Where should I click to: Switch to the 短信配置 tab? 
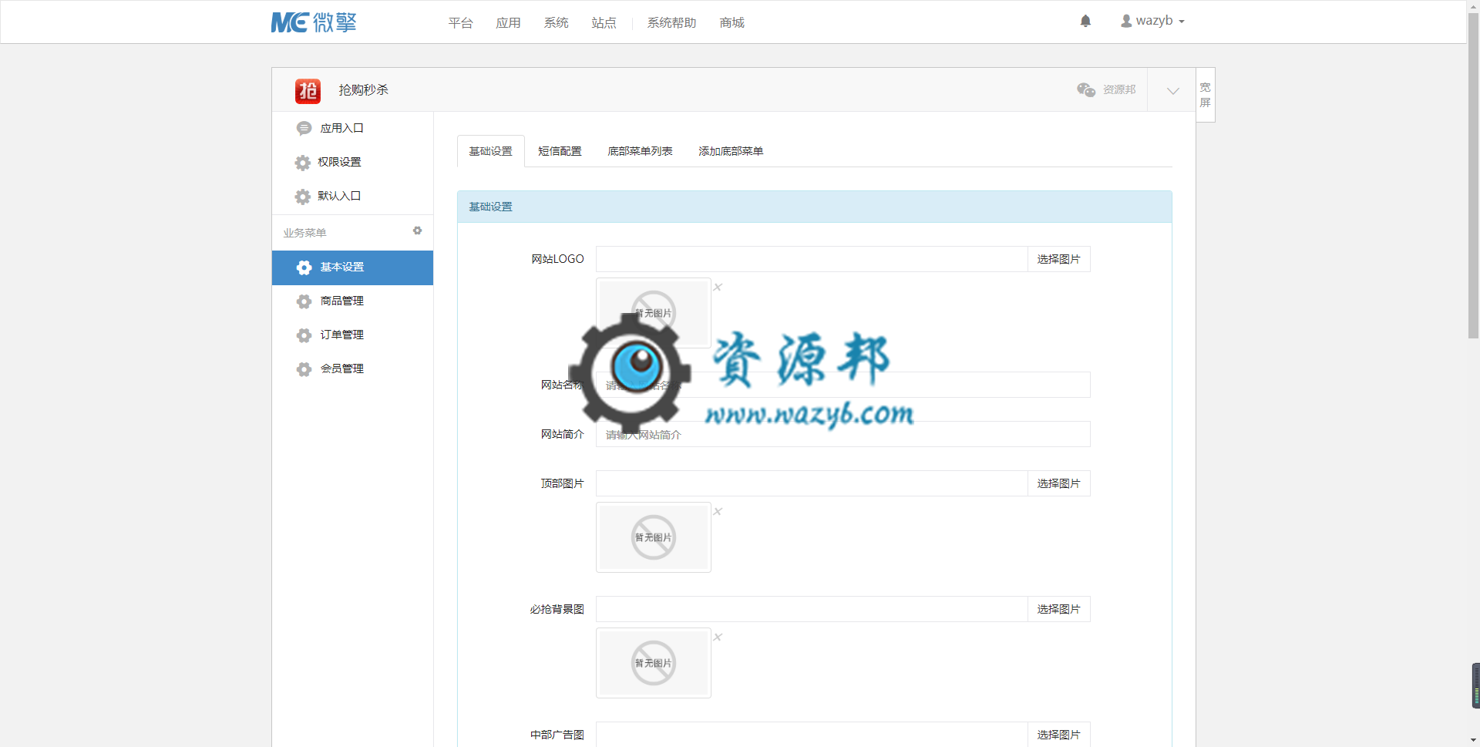tap(560, 151)
